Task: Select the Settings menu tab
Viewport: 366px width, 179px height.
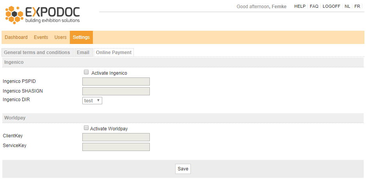Action: (x=81, y=37)
